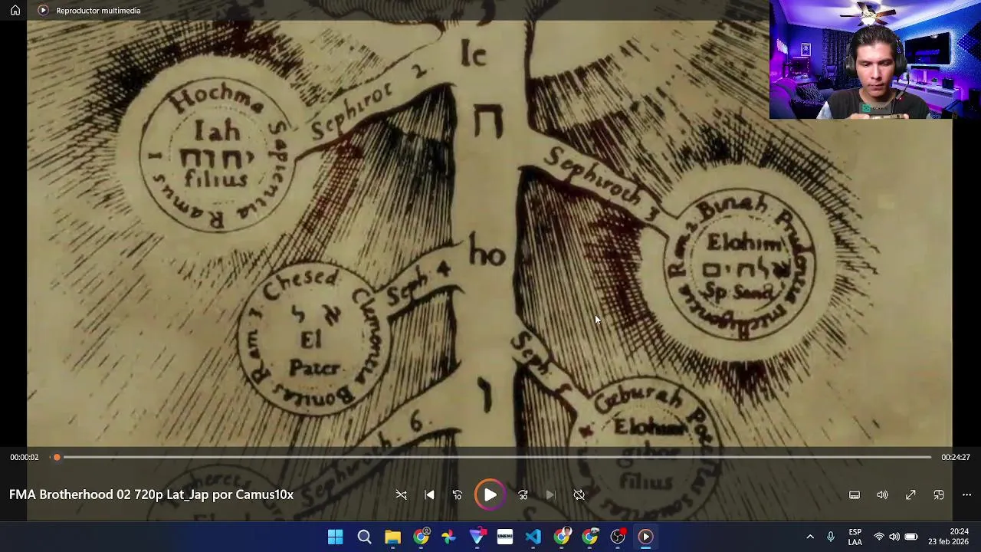Image resolution: width=981 pixels, height=552 pixels.
Task: Click the webcam overlay thumbnail
Action: [x=874, y=60]
